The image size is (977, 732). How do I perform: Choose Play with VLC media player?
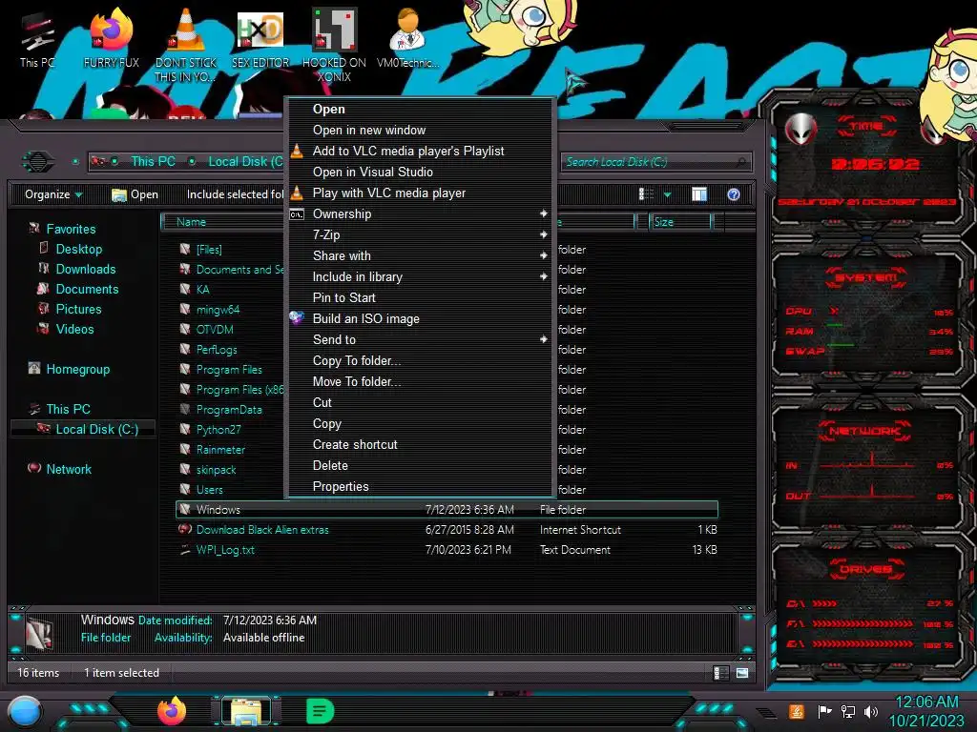[420, 193]
